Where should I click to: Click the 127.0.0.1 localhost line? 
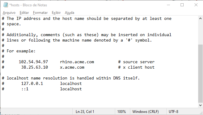pos(42,83)
